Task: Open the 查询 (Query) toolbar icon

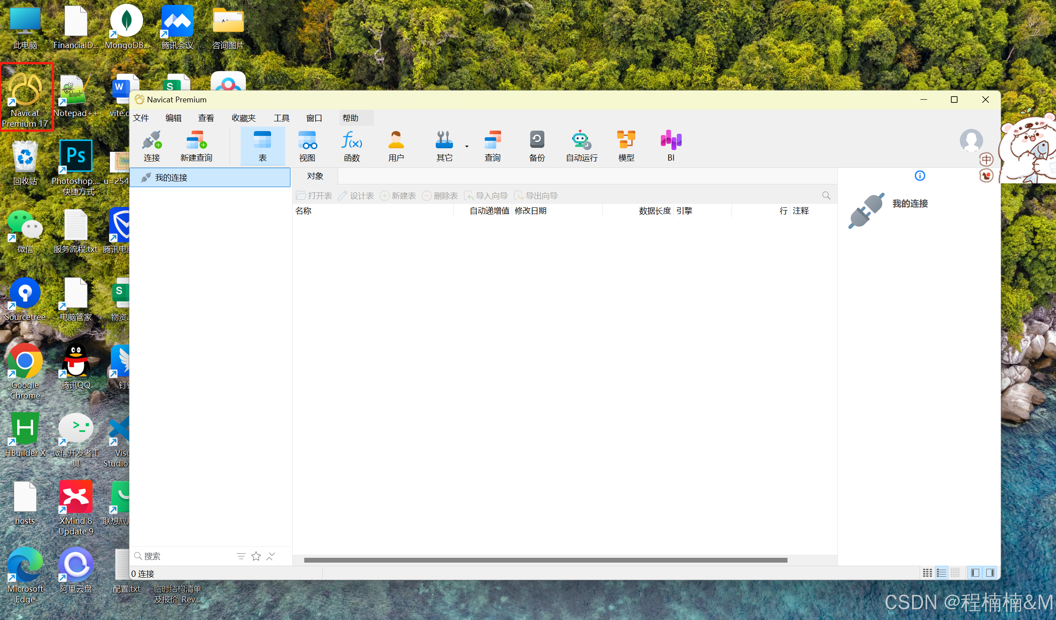Action: (493, 146)
